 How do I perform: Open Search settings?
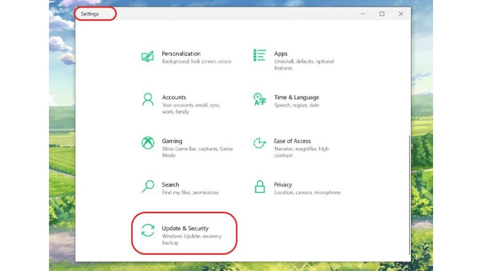(170, 184)
